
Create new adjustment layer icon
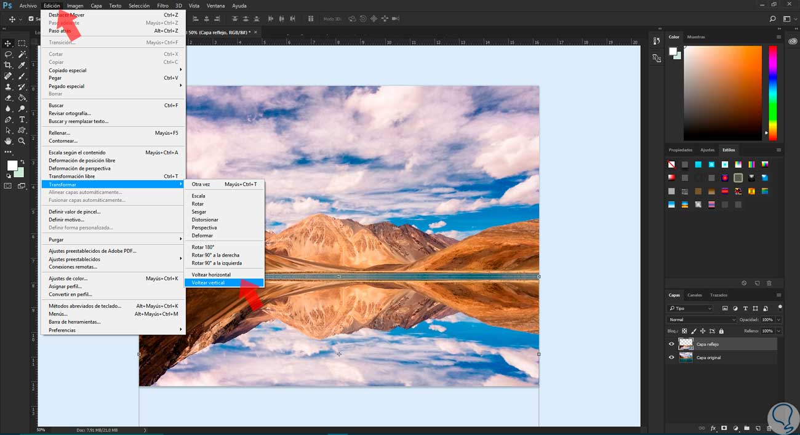pos(735,428)
